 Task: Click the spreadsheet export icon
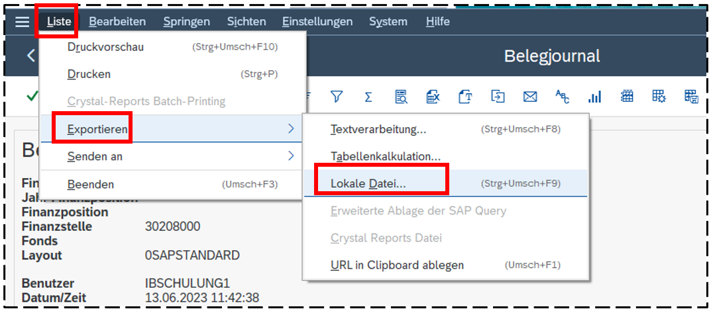[x=433, y=97]
